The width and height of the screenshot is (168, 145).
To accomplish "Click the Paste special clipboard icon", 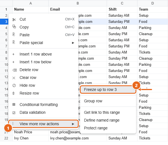I will click(x=14, y=42).
